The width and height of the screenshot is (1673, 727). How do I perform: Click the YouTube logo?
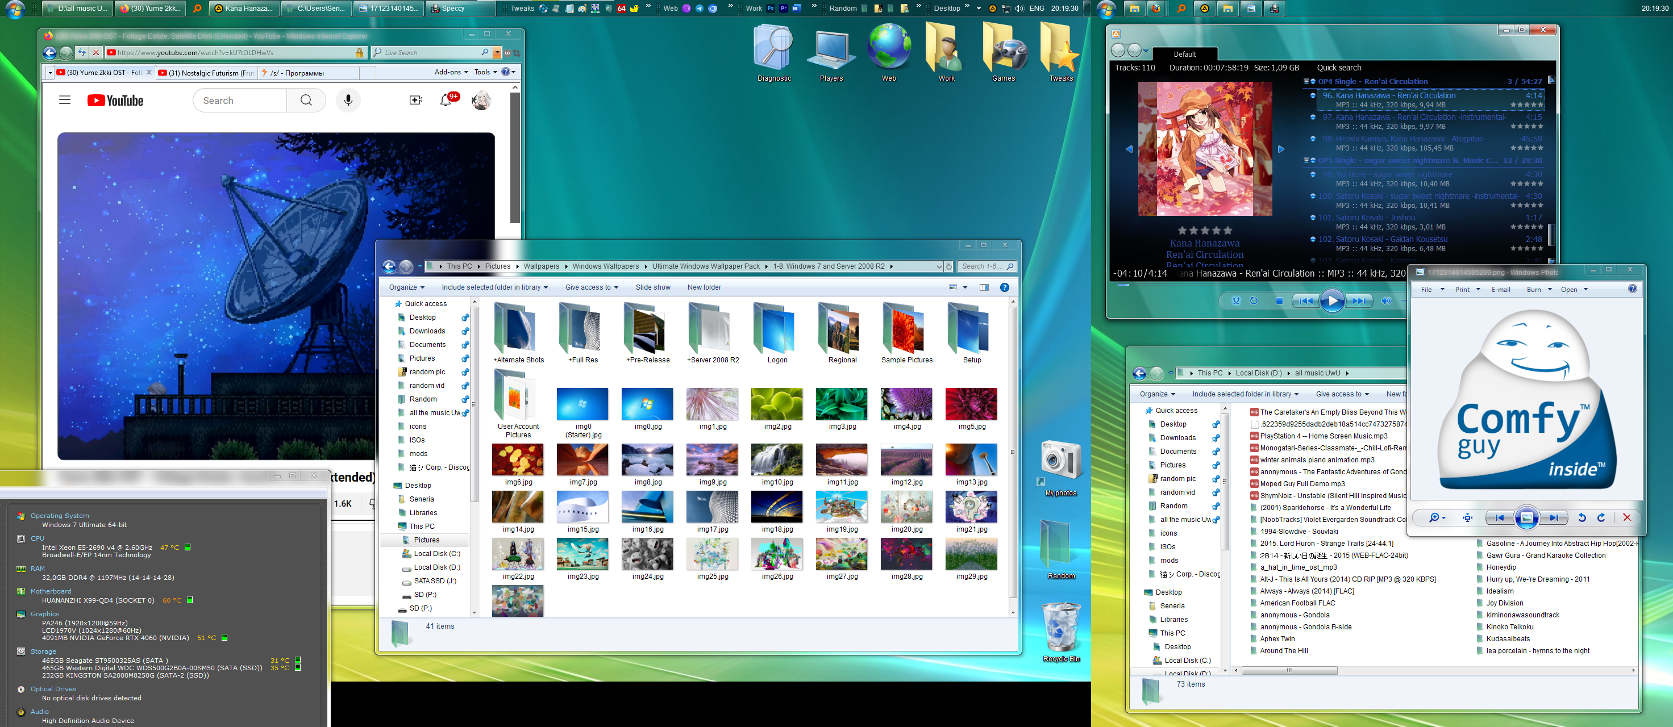pos(115,101)
